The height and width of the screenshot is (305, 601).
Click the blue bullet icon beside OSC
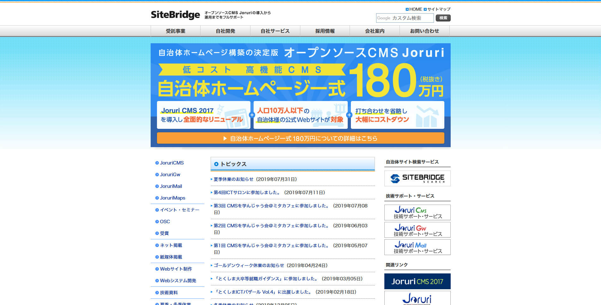(157, 222)
